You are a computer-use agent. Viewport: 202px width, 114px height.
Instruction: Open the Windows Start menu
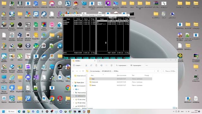point(3,111)
